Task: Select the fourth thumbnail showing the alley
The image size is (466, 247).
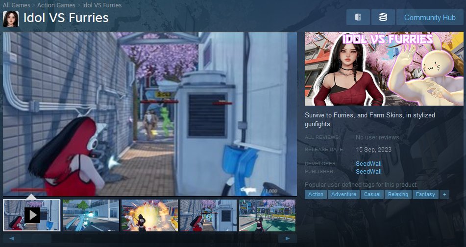Action: 208,215
